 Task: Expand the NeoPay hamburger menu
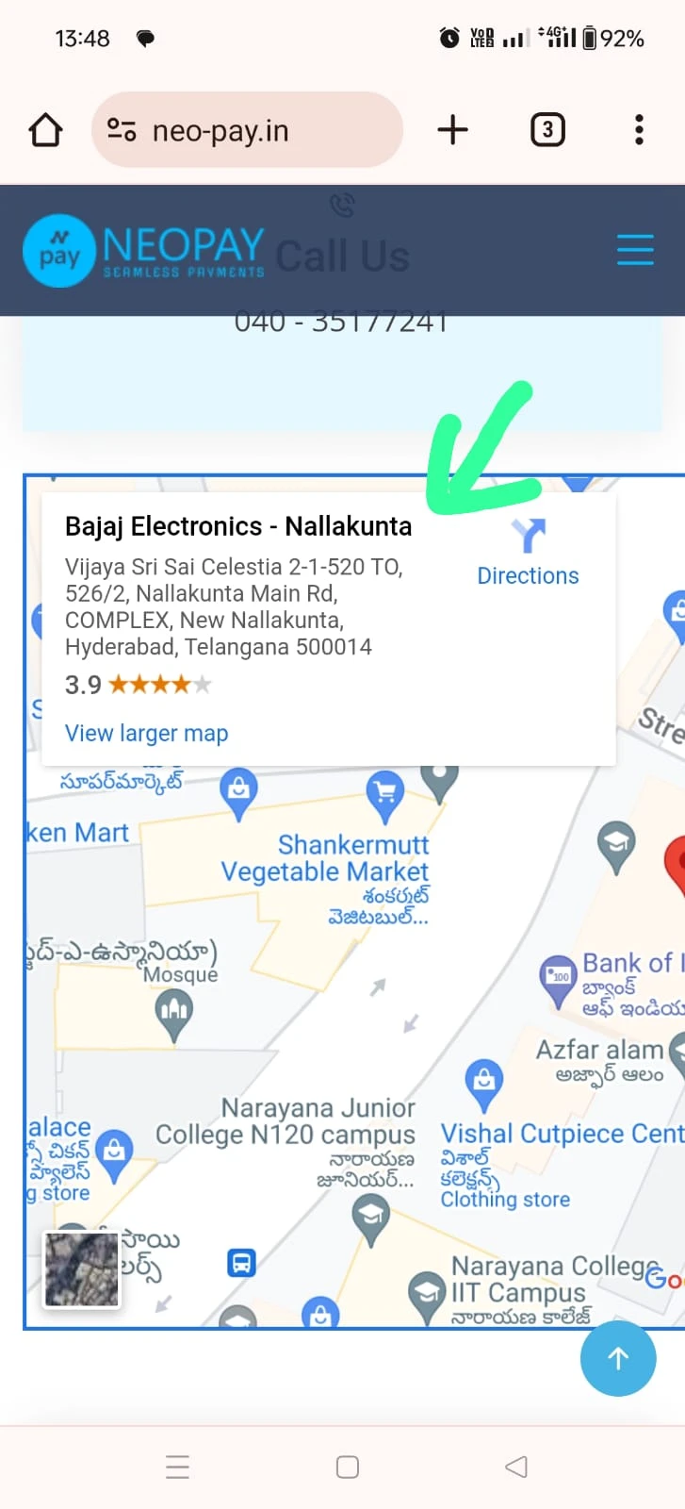635,250
